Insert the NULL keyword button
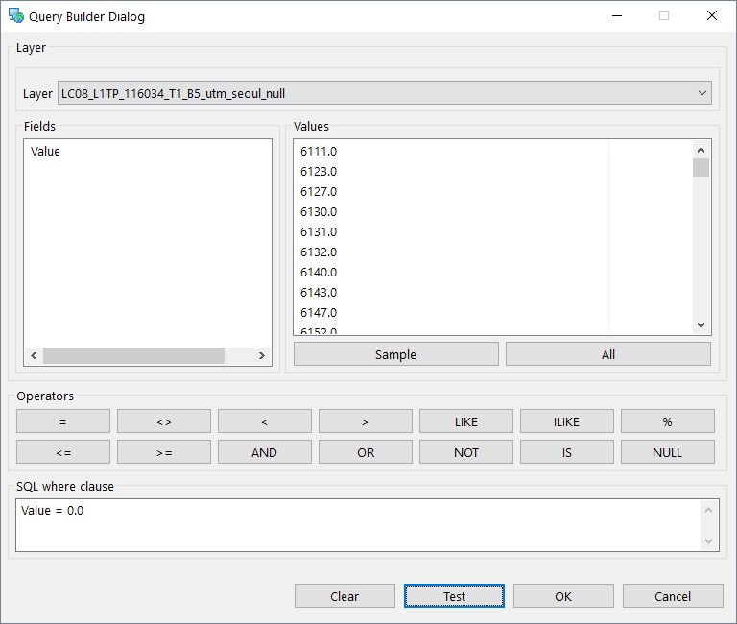The image size is (737, 624). pos(667,452)
